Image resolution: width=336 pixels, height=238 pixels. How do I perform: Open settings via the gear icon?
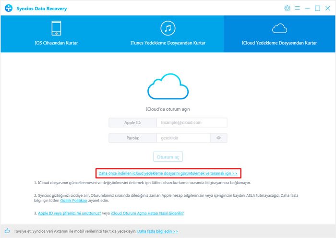[287, 8]
